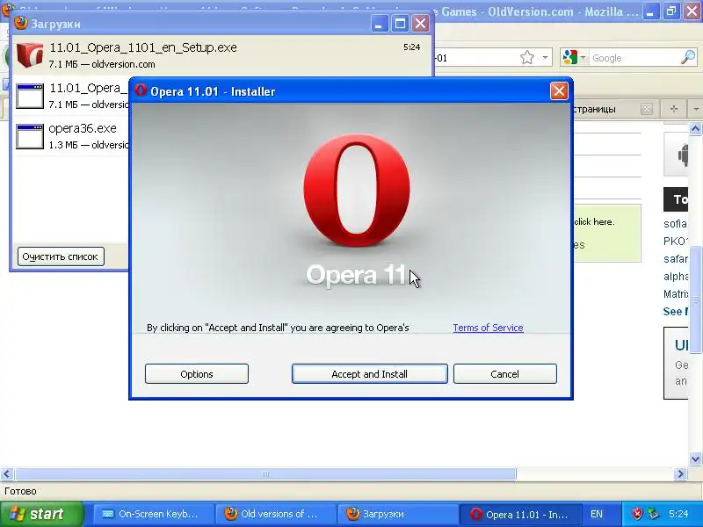Close the Firefox tab

(647, 109)
